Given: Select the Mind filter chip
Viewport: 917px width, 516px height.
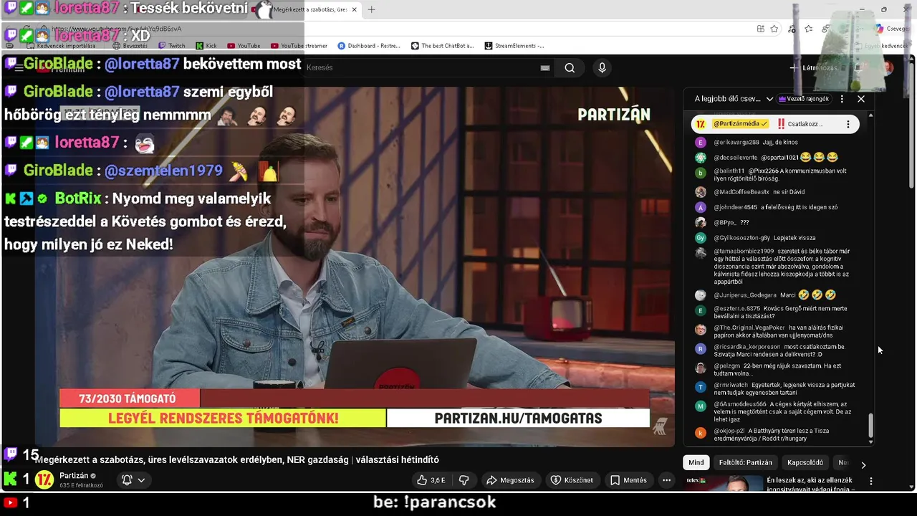Looking at the screenshot, I should 696,462.
